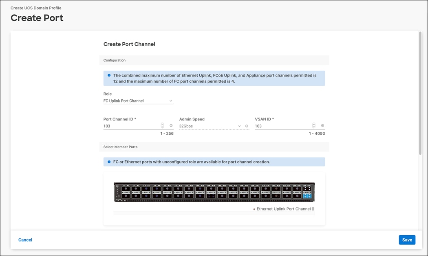Click the info icon next to Admin Speed
Viewport: 428px width, 256px height.
click(247, 126)
